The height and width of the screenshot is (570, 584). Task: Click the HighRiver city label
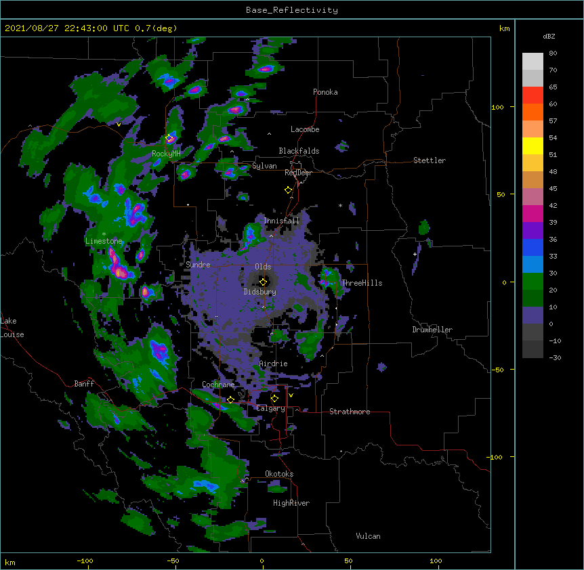coord(291,503)
